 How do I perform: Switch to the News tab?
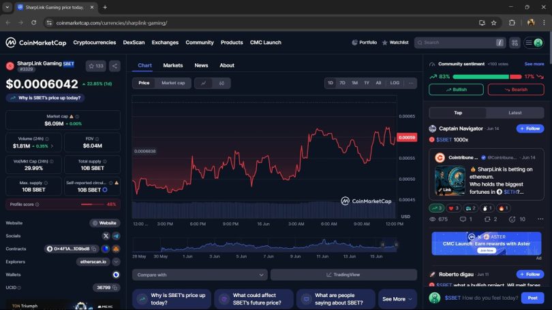pos(201,65)
